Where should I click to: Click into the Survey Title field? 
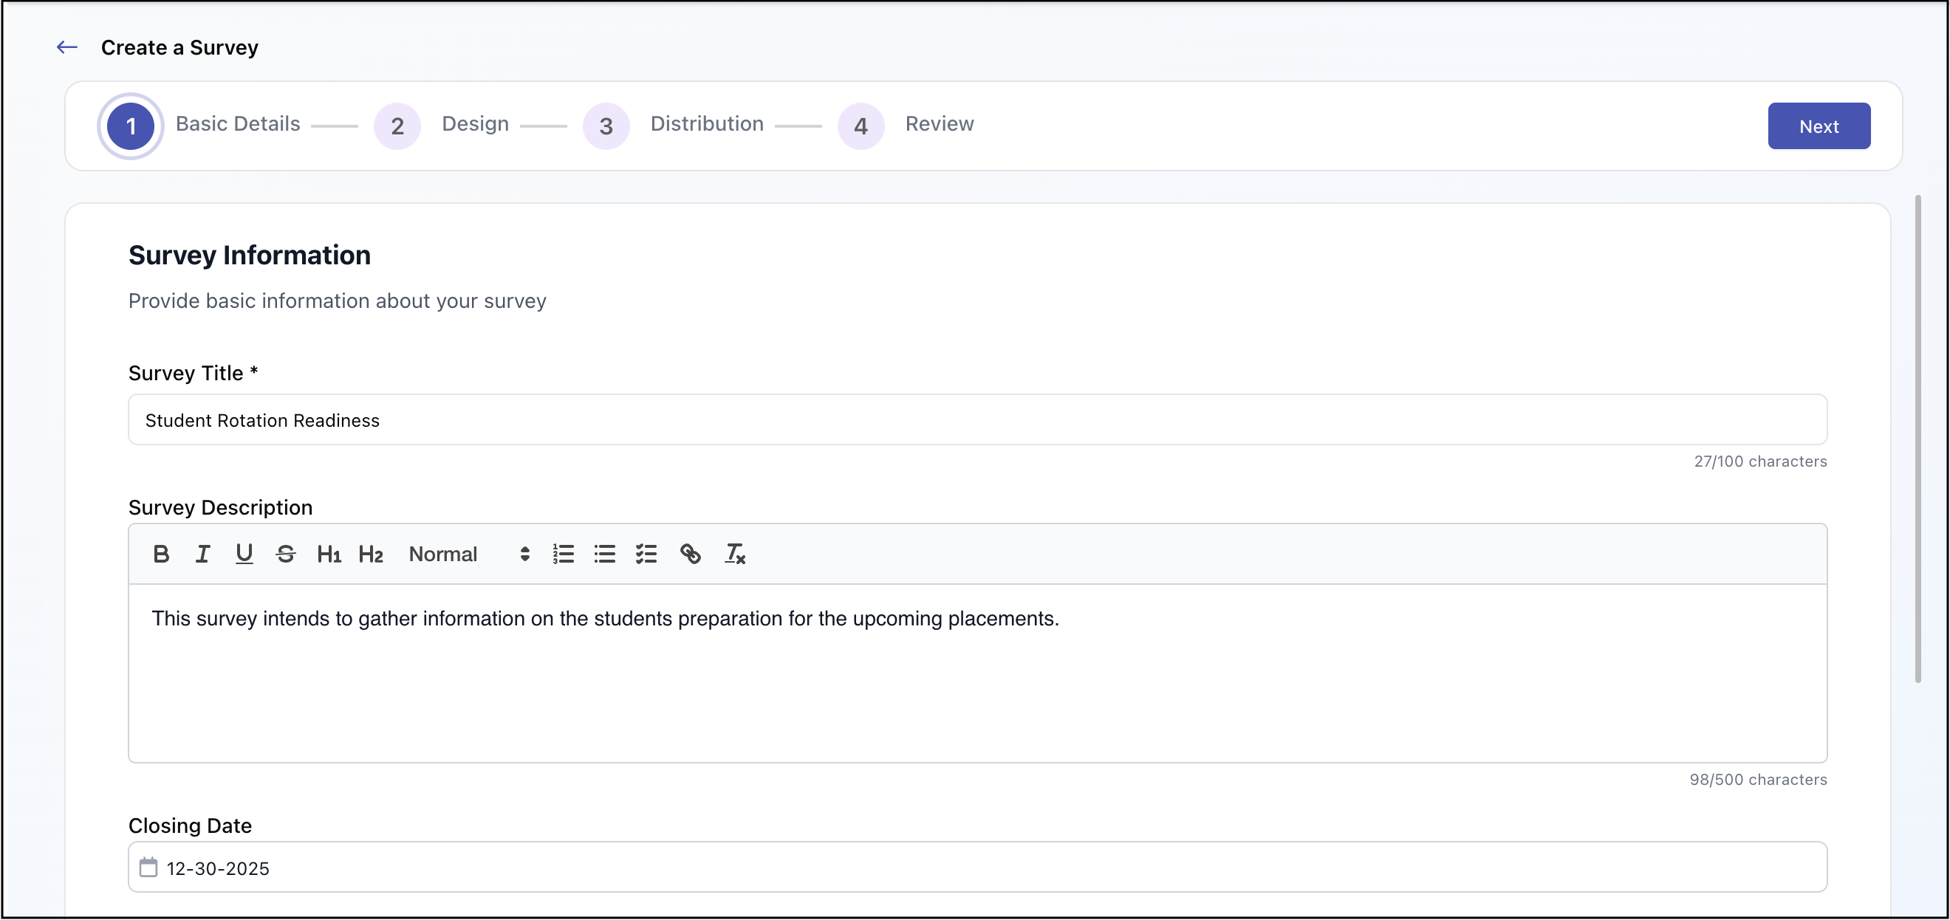point(976,420)
